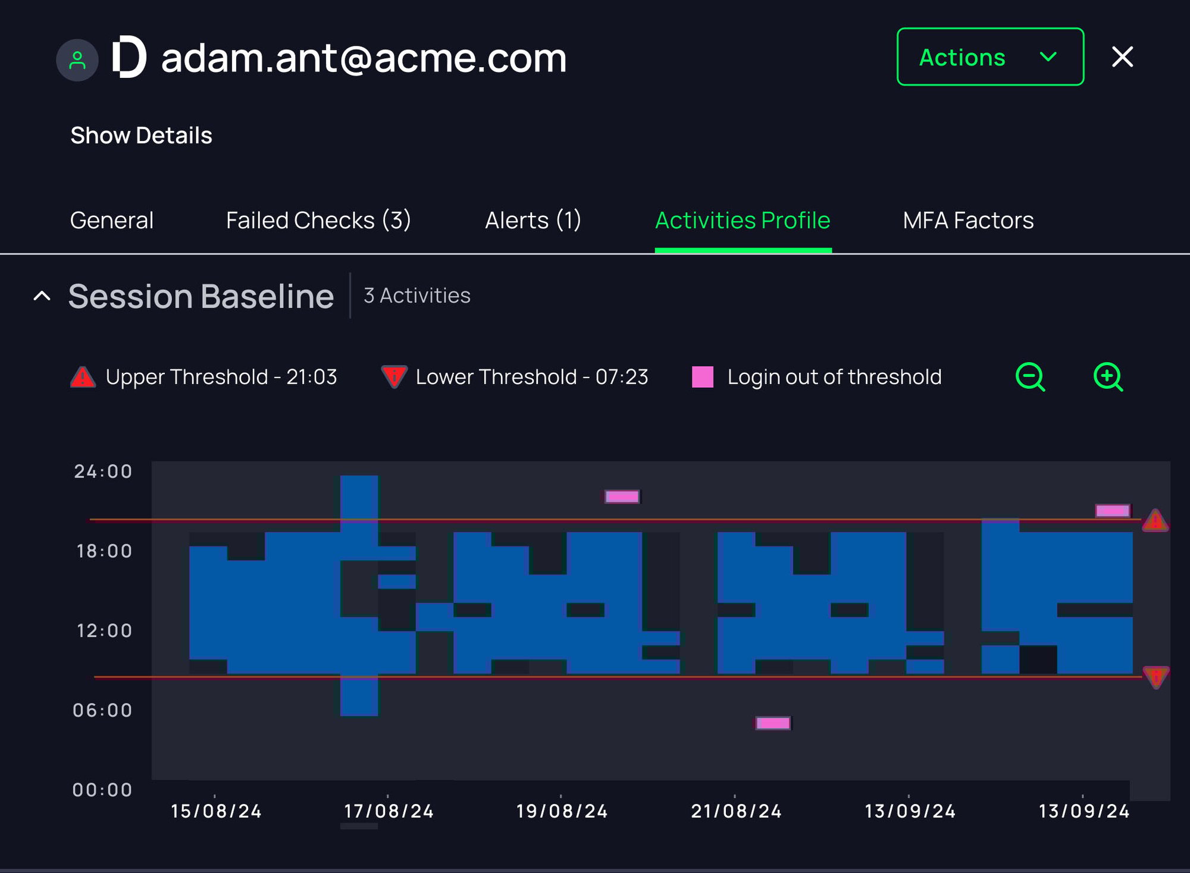Click the 12:00 time axis label
Image resolution: width=1190 pixels, height=873 pixels.
point(104,630)
